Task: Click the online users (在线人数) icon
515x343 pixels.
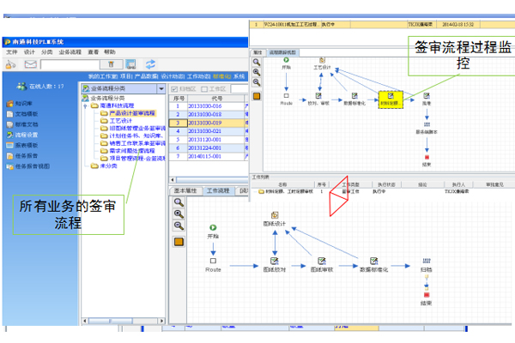Action: (21, 87)
